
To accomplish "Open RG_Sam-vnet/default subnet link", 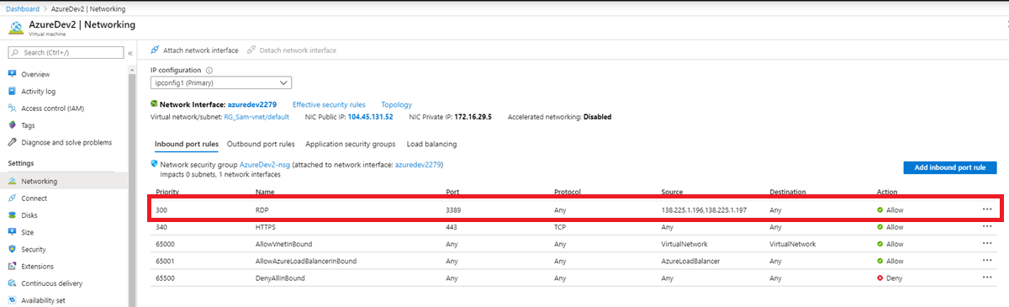I will (x=256, y=117).
